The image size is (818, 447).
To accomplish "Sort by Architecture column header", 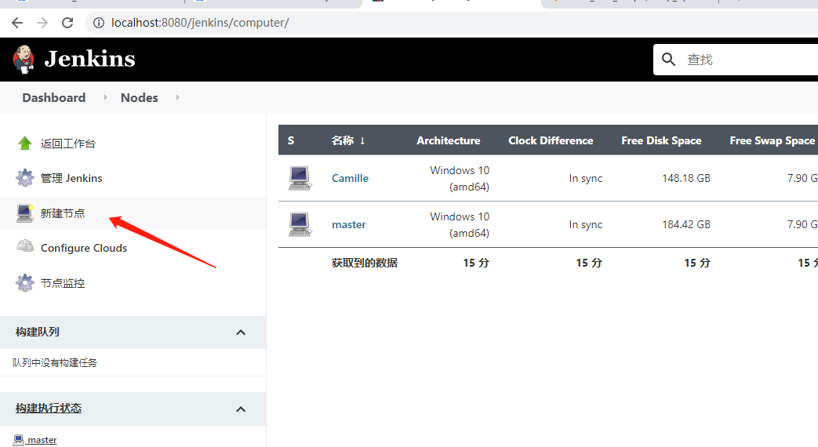I will click(x=448, y=140).
